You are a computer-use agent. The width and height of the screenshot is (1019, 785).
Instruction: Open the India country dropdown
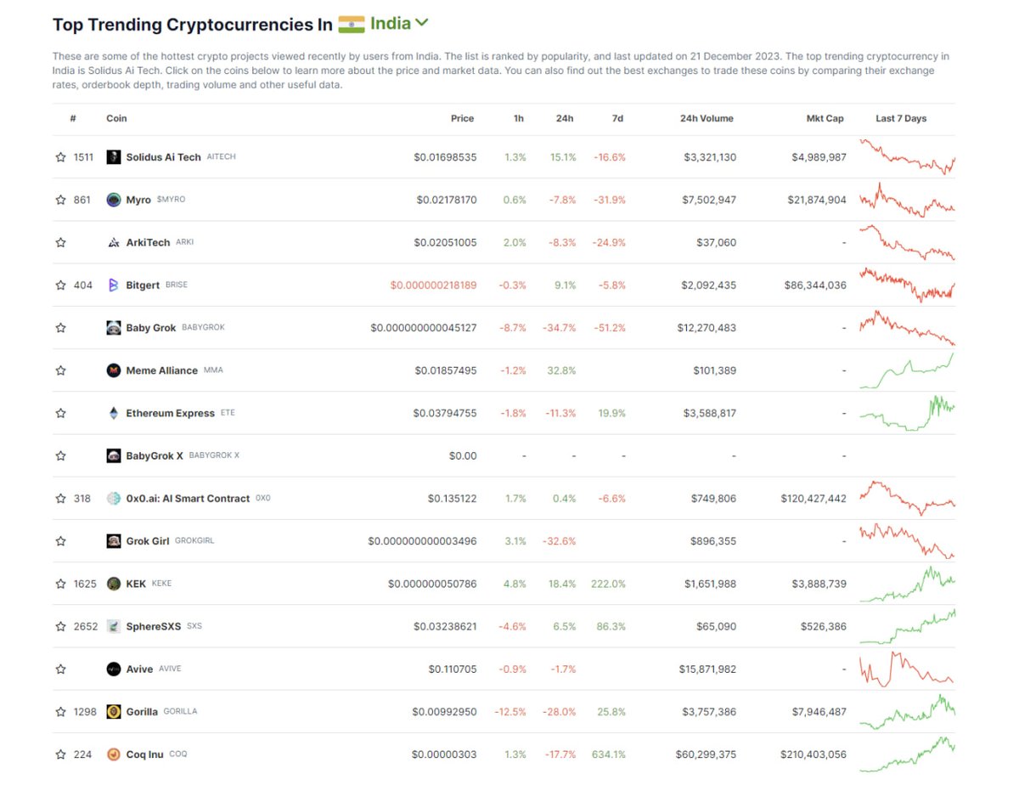tap(400, 24)
